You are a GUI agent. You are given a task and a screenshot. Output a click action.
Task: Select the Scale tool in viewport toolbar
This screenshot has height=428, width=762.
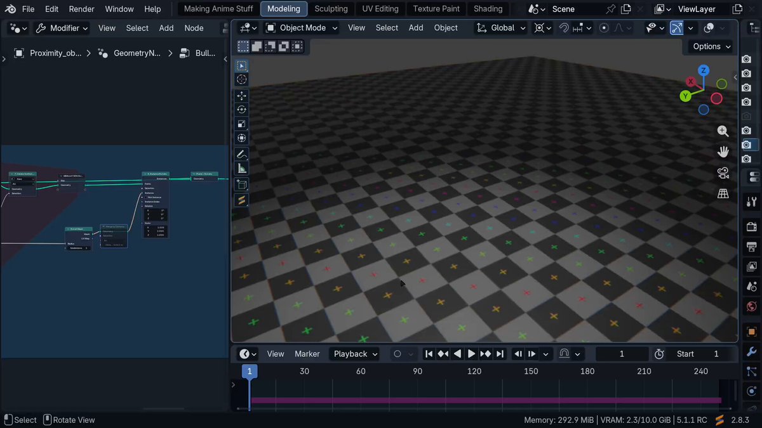click(241, 124)
